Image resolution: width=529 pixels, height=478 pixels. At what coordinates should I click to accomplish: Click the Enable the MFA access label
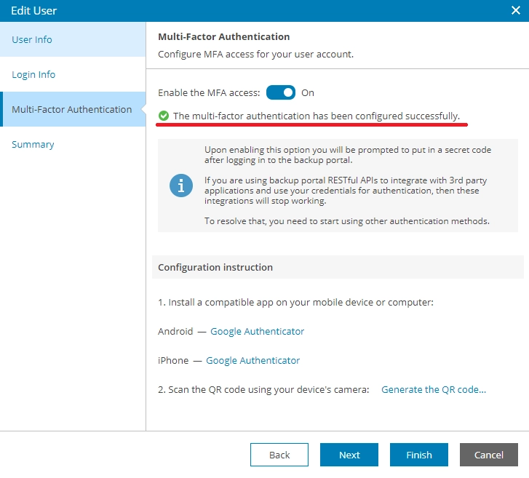coord(209,92)
